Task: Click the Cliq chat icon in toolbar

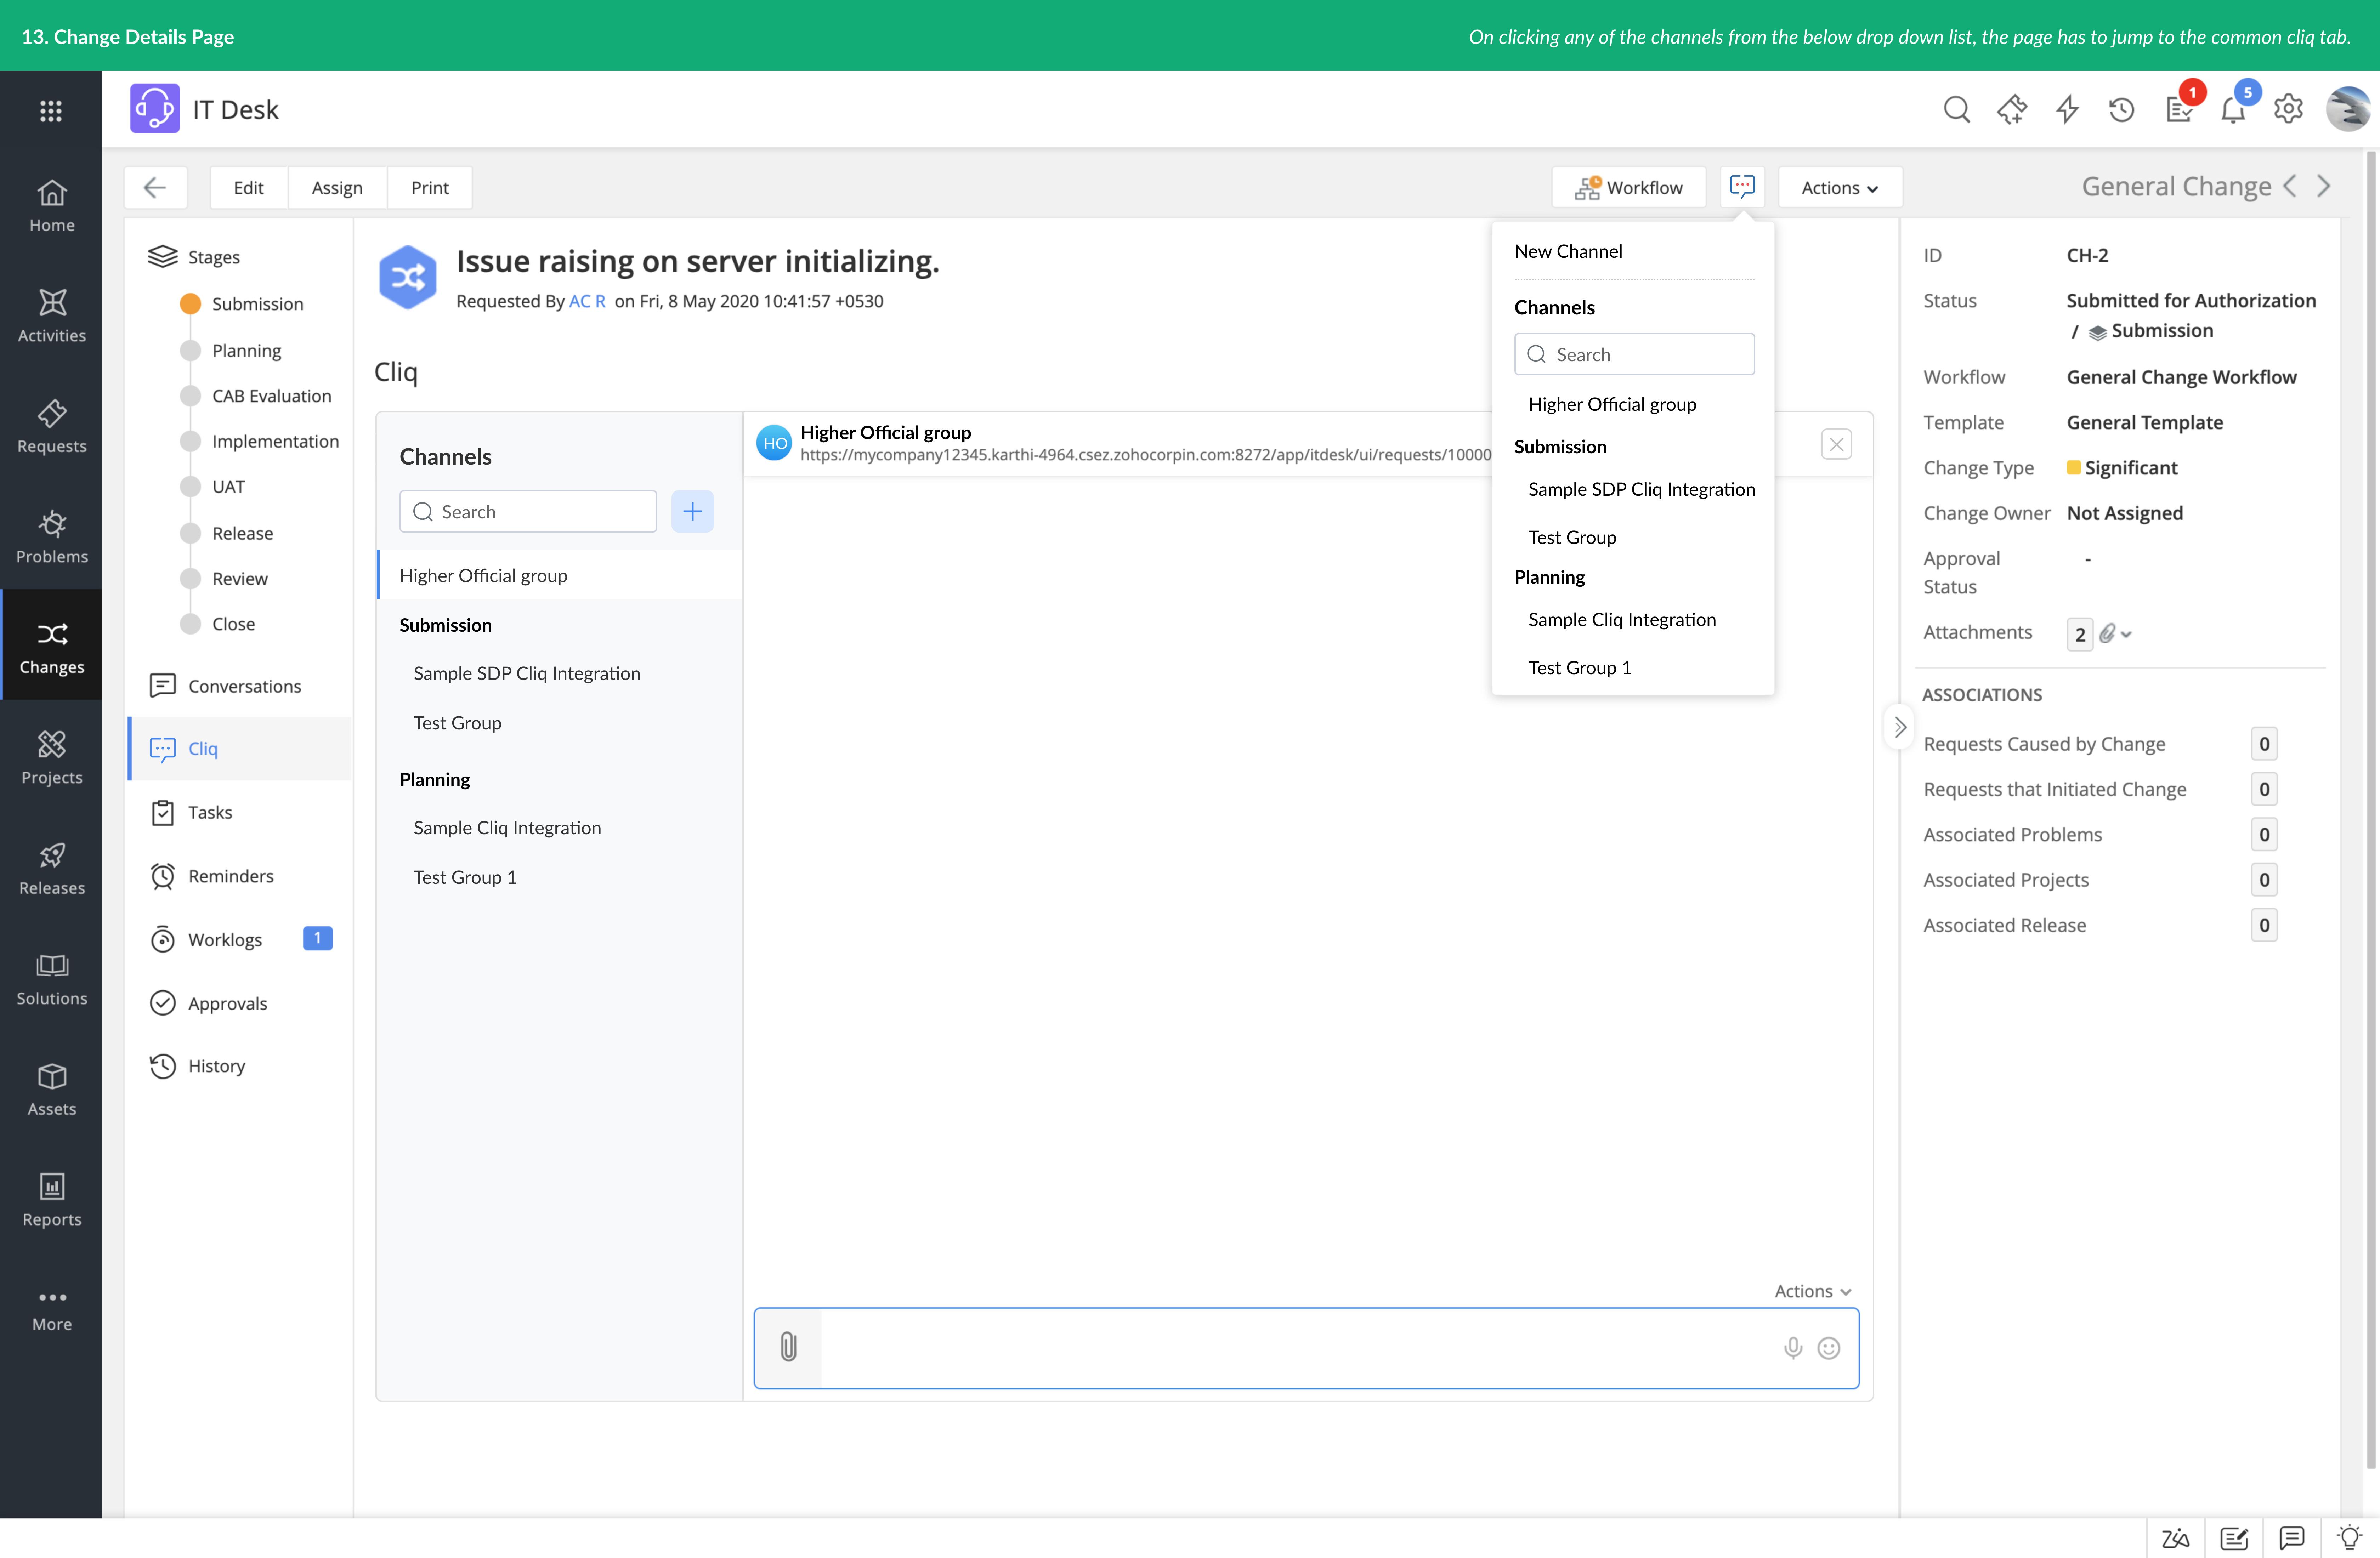Action: point(1742,187)
